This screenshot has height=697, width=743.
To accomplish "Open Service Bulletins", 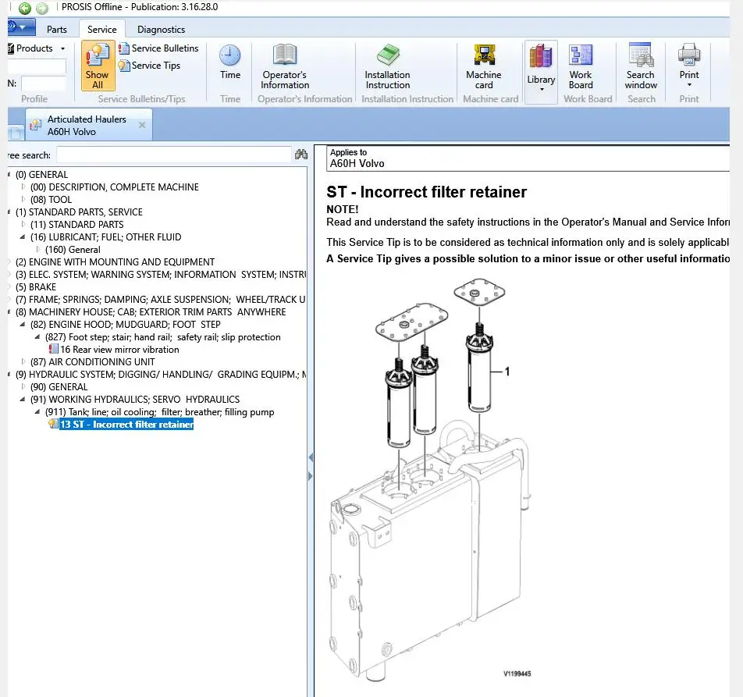I will point(158,48).
